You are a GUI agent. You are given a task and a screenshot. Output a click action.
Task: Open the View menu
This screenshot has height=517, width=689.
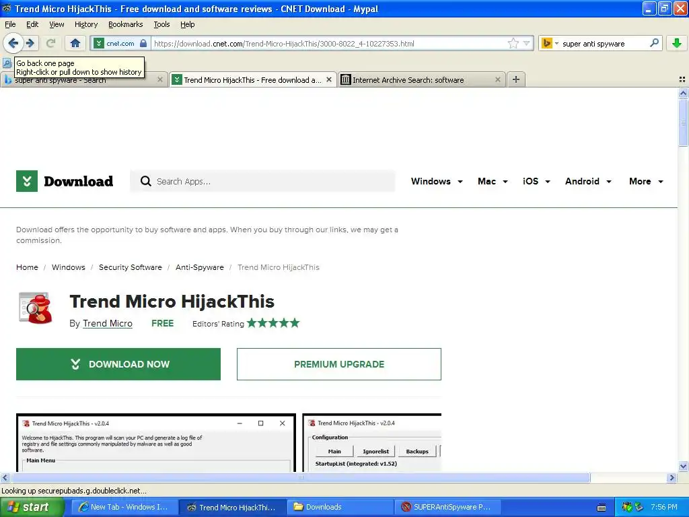tap(57, 24)
